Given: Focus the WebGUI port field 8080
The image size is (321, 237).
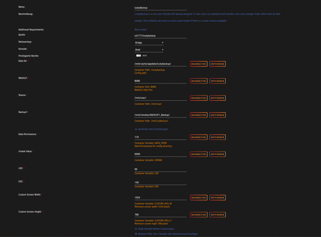Looking at the screenshot, I should tap(160, 81).
